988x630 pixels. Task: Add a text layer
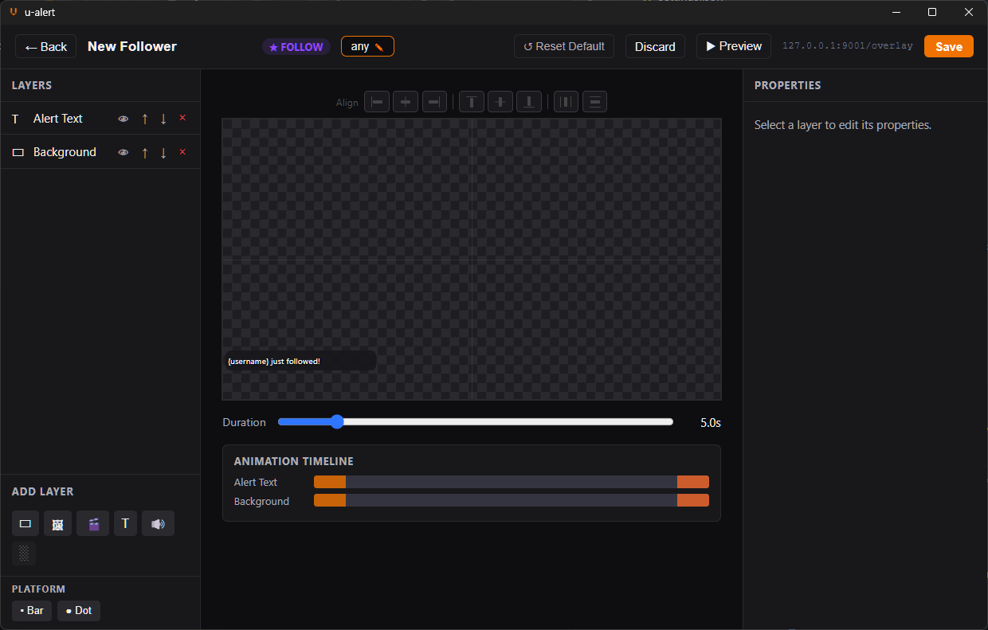coord(125,523)
